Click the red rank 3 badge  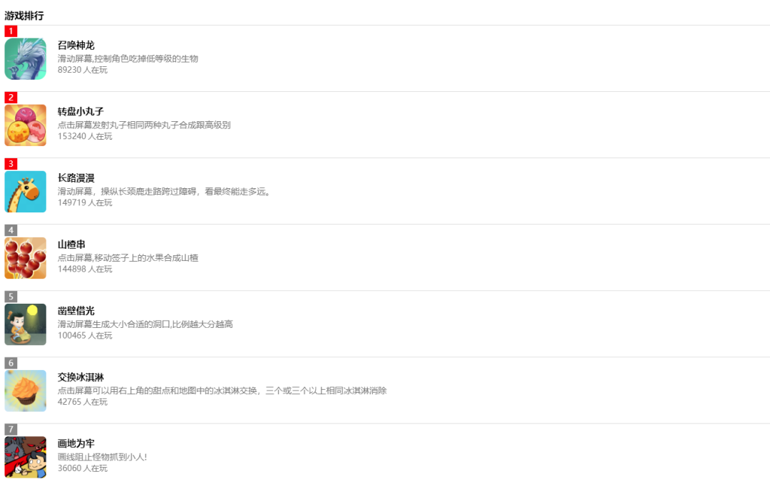pos(11,163)
